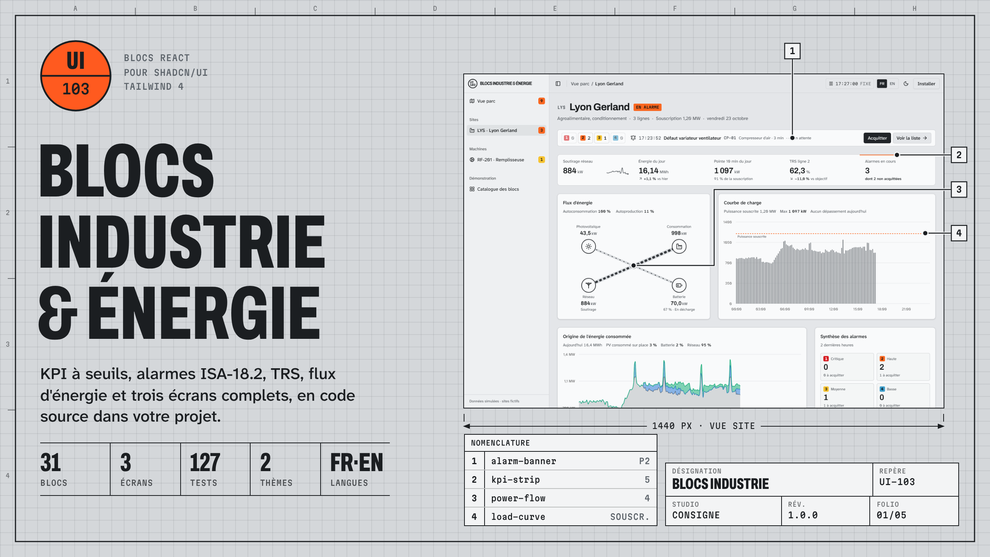Click the Photovoltaïque sun node icon
The height and width of the screenshot is (557, 990).
(x=589, y=246)
